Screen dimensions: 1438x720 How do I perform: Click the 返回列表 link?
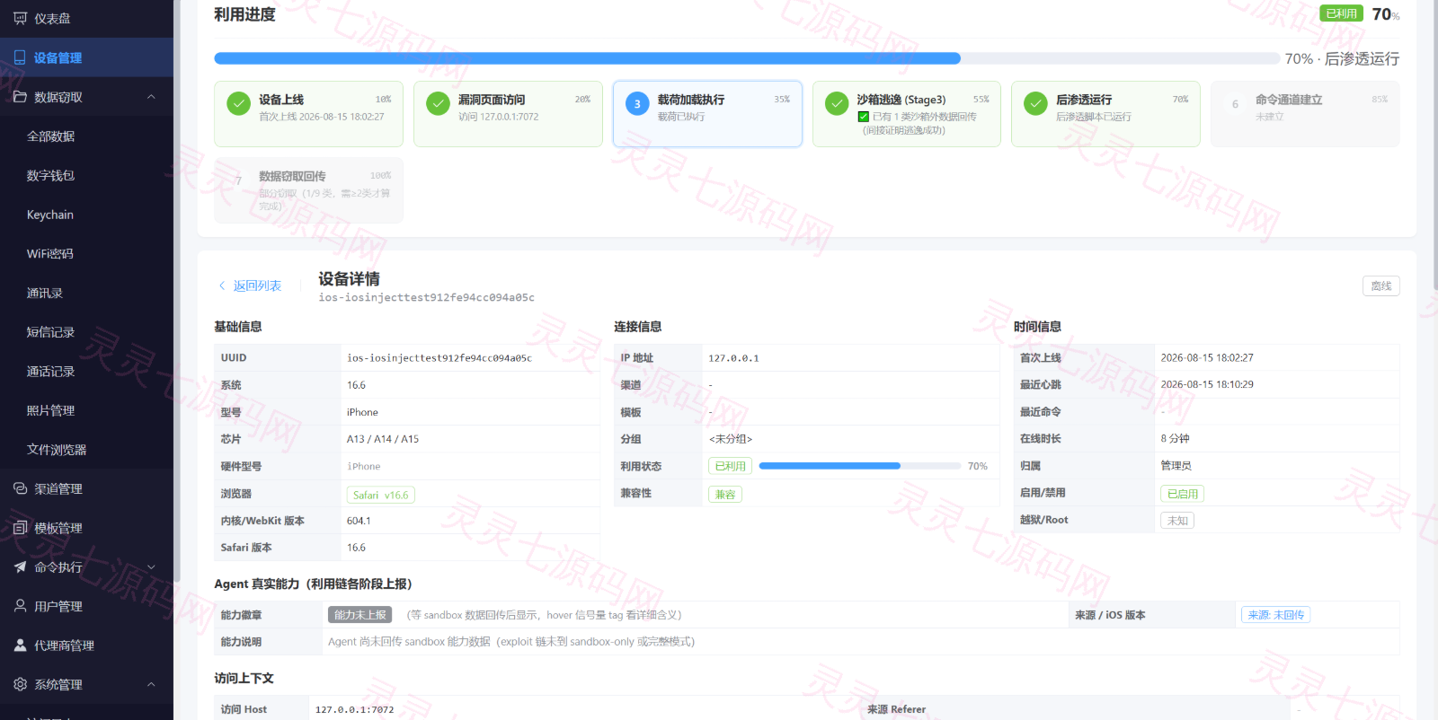click(x=257, y=285)
